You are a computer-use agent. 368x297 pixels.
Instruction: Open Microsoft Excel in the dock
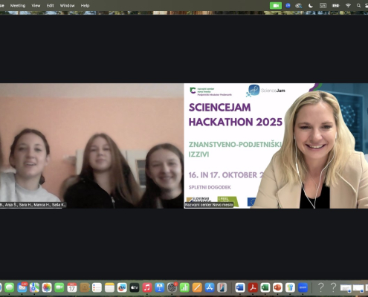[265, 287]
